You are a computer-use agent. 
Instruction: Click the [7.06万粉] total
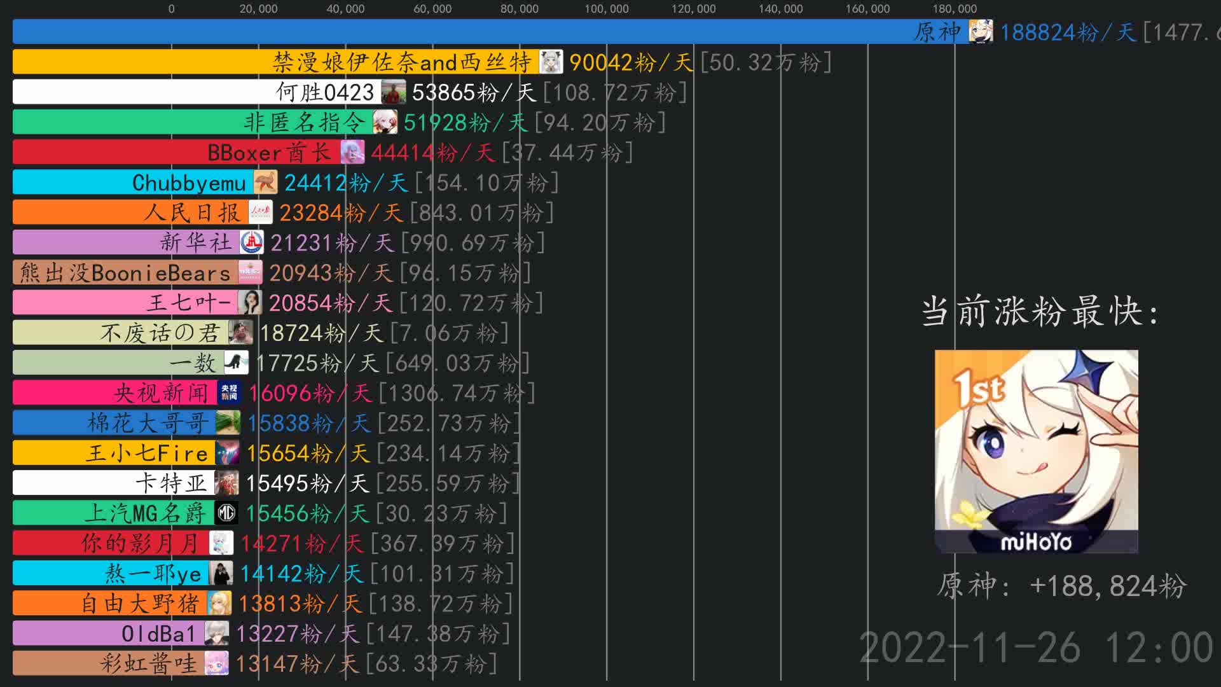[x=450, y=333]
